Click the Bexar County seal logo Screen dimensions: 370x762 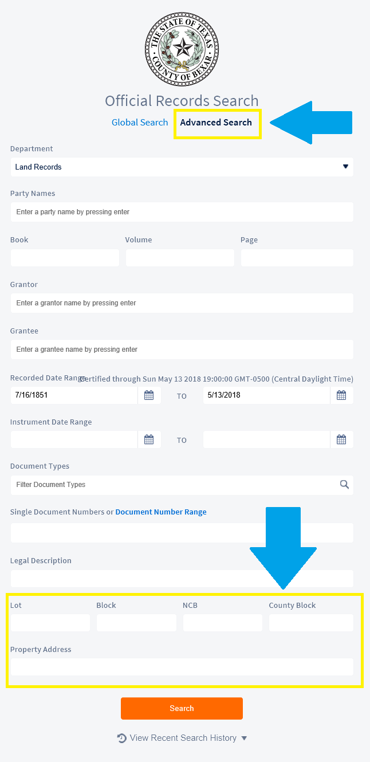[182, 49]
